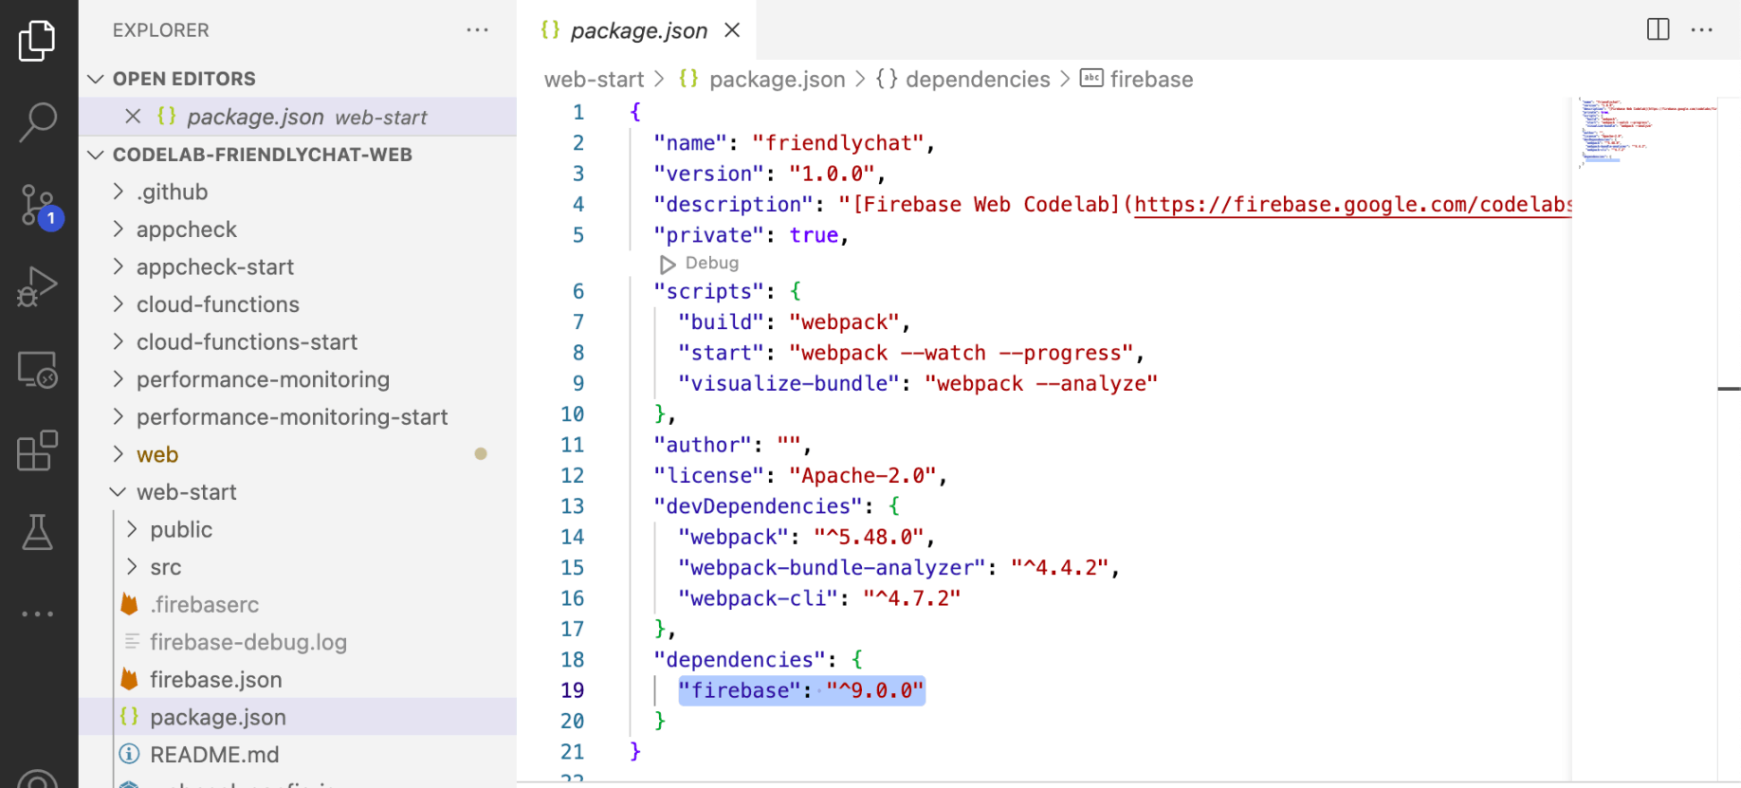Open the Run and Debug view
The image size is (1741, 788).
pos(37,286)
